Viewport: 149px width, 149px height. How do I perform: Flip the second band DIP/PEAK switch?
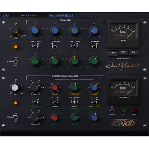55,46
